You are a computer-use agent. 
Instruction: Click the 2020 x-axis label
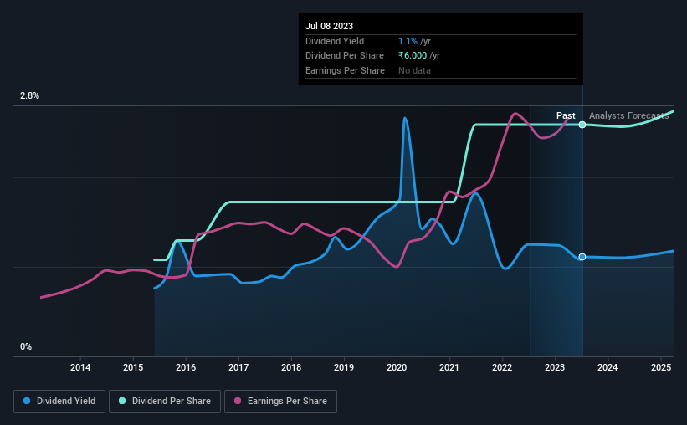pos(397,367)
